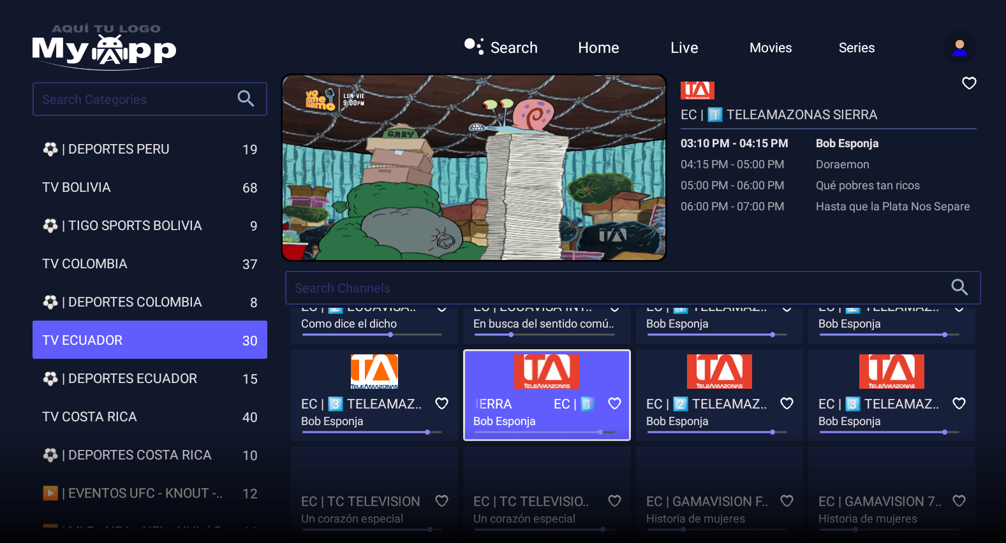Click the orange Teleamazonas logo on the channel card
The image size is (1006, 543).
[374, 372]
